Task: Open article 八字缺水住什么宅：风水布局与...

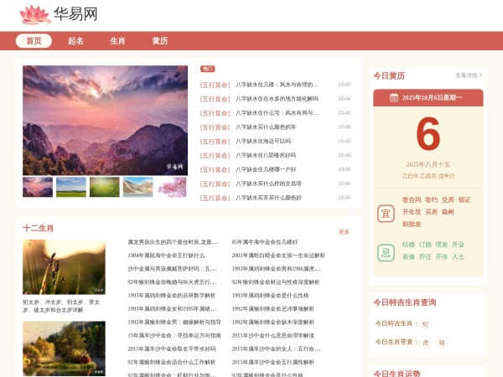Action: click(x=277, y=113)
